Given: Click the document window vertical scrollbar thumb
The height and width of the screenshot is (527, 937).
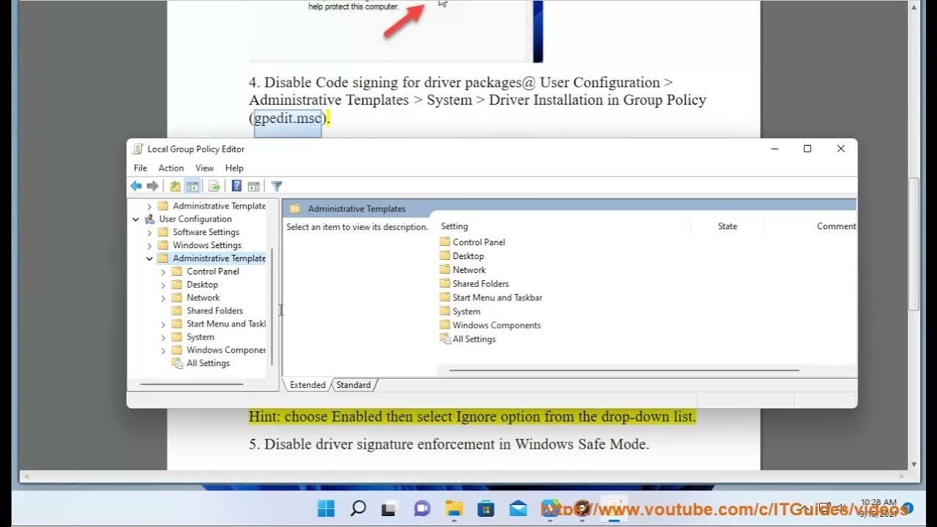Looking at the screenshot, I should (913, 244).
